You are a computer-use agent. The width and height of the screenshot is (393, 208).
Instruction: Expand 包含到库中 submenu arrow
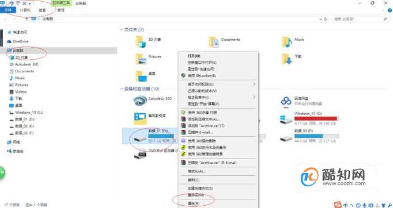pyautogui.click(x=254, y=97)
